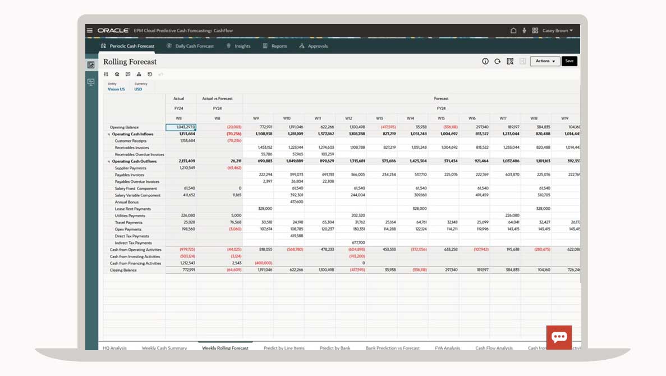Switch to the Daily Cash Forecast tab
The image size is (666, 376).
(x=190, y=46)
